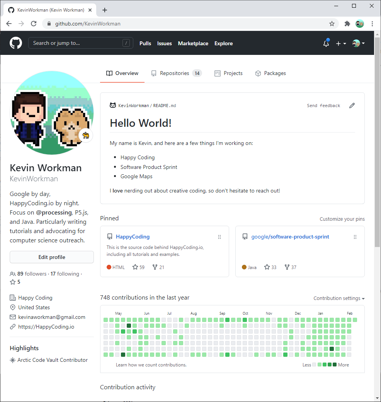The height and width of the screenshot is (402, 381).
Task: Click the @processing mention in bio
Action: tap(54, 213)
